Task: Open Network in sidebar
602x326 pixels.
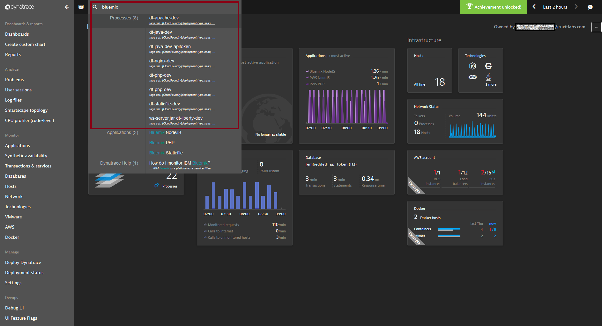Action: (x=14, y=196)
